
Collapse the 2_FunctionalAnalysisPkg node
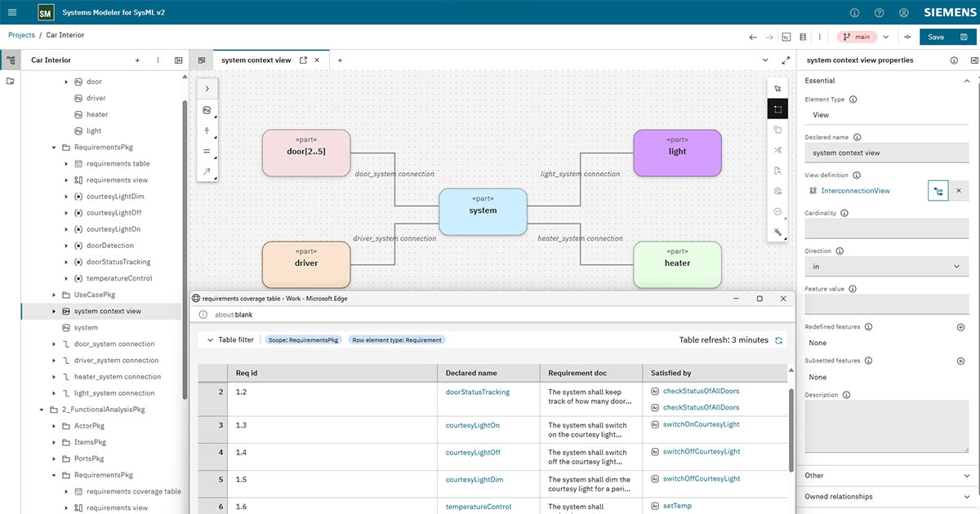[42, 410]
